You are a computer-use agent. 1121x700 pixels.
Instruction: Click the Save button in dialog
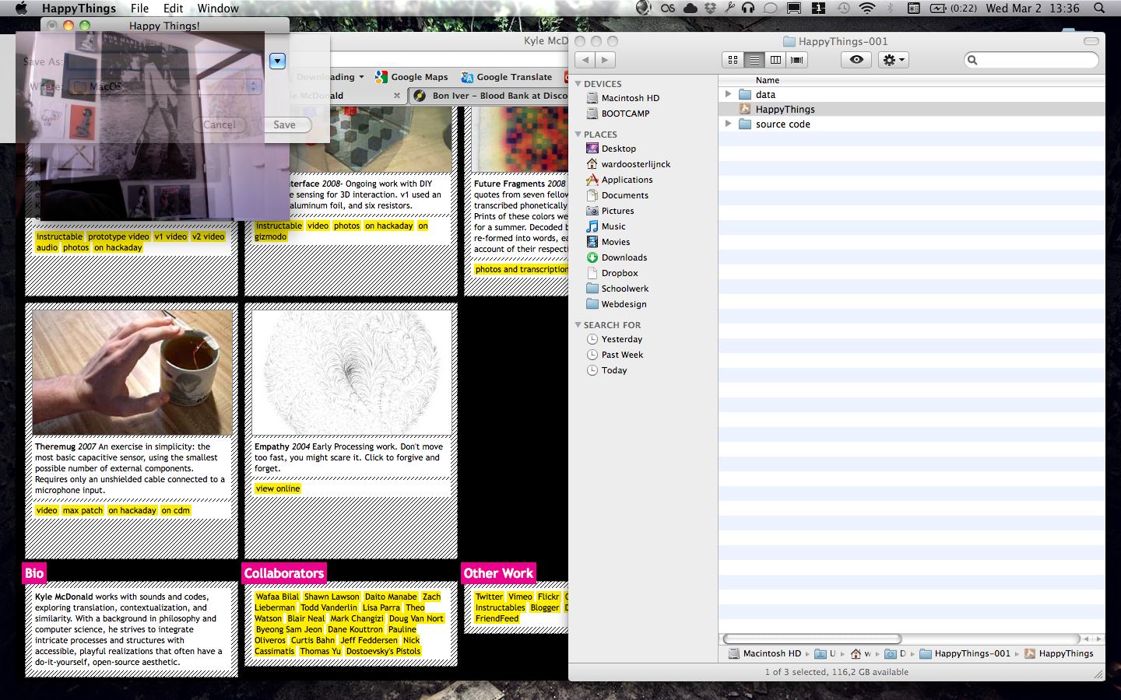[x=284, y=124]
